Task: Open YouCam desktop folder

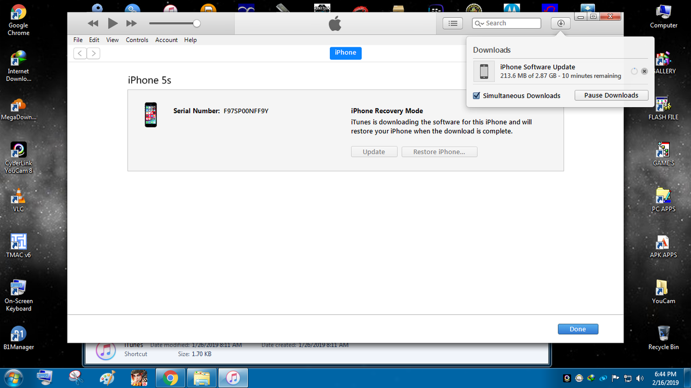Action: tap(663, 292)
